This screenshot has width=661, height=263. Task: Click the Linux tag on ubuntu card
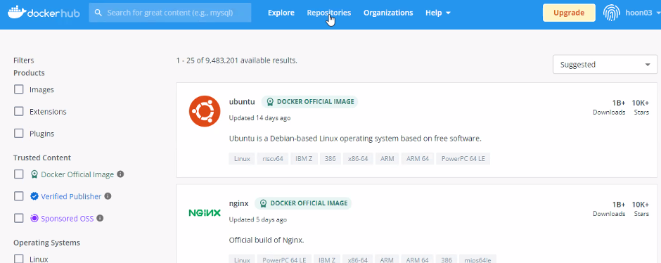point(242,159)
